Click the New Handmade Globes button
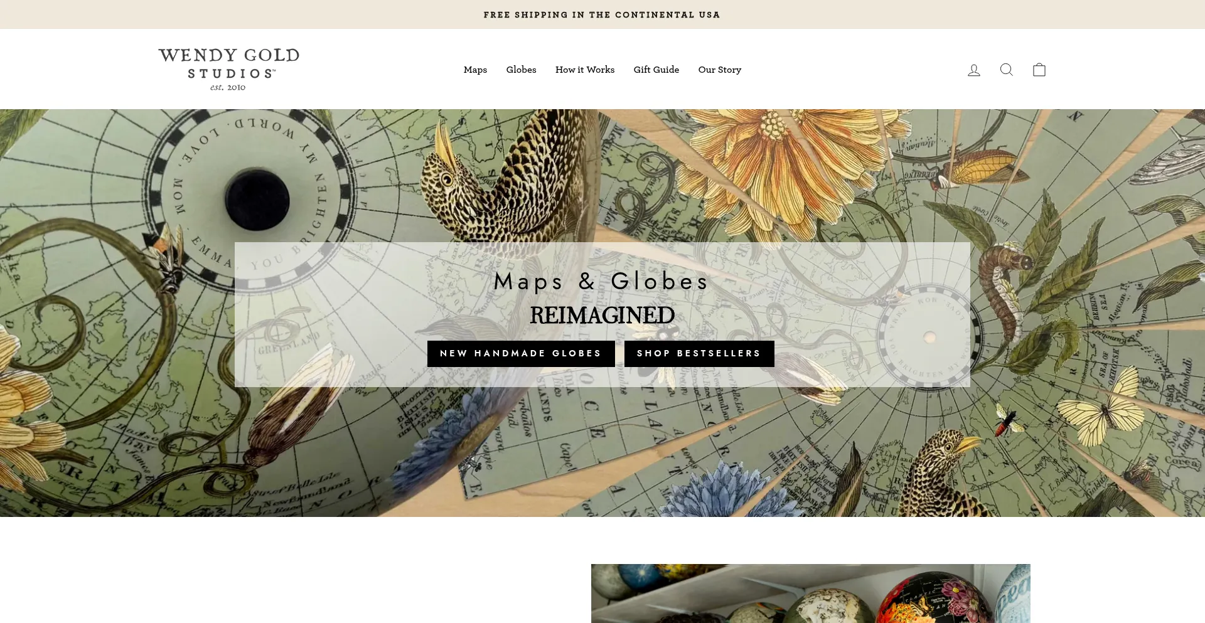Viewport: 1205px width, 623px height. click(521, 354)
